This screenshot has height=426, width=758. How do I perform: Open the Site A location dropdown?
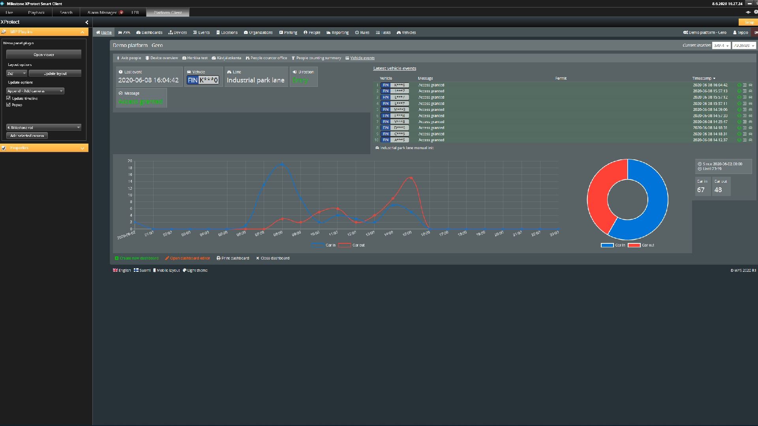pos(721,46)
